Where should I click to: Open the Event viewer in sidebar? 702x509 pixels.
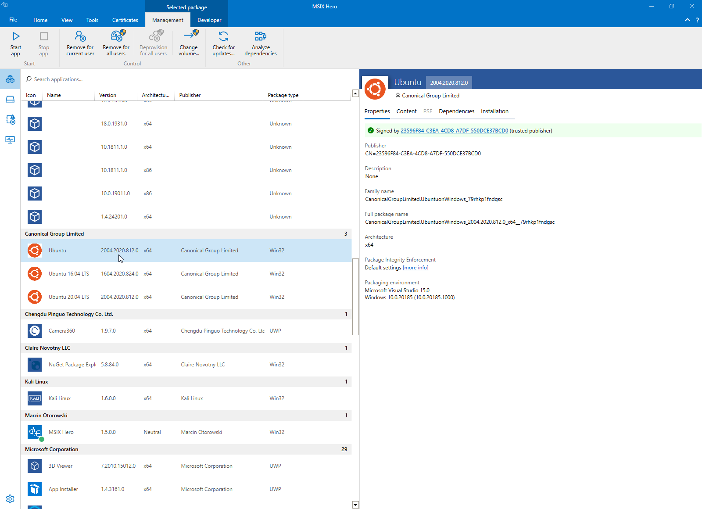pos(10,120)
